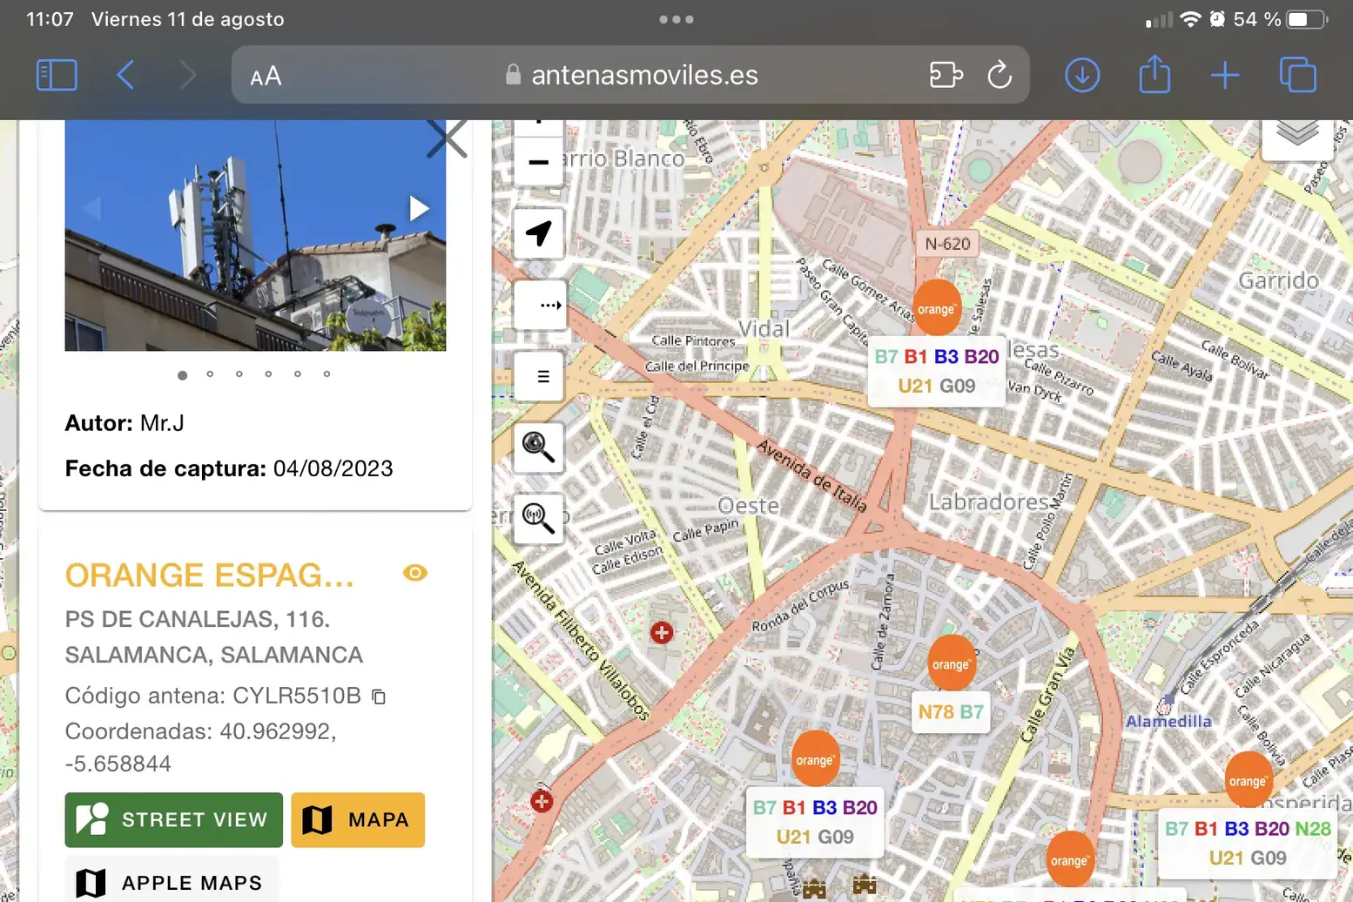Screen dimensions: 1353x902
Task: Select orange marker near N-620
Action: click(x=937, y=307)
